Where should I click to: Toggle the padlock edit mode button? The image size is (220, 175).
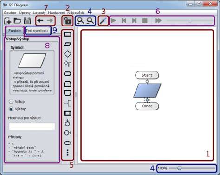(x=68, y=21)
